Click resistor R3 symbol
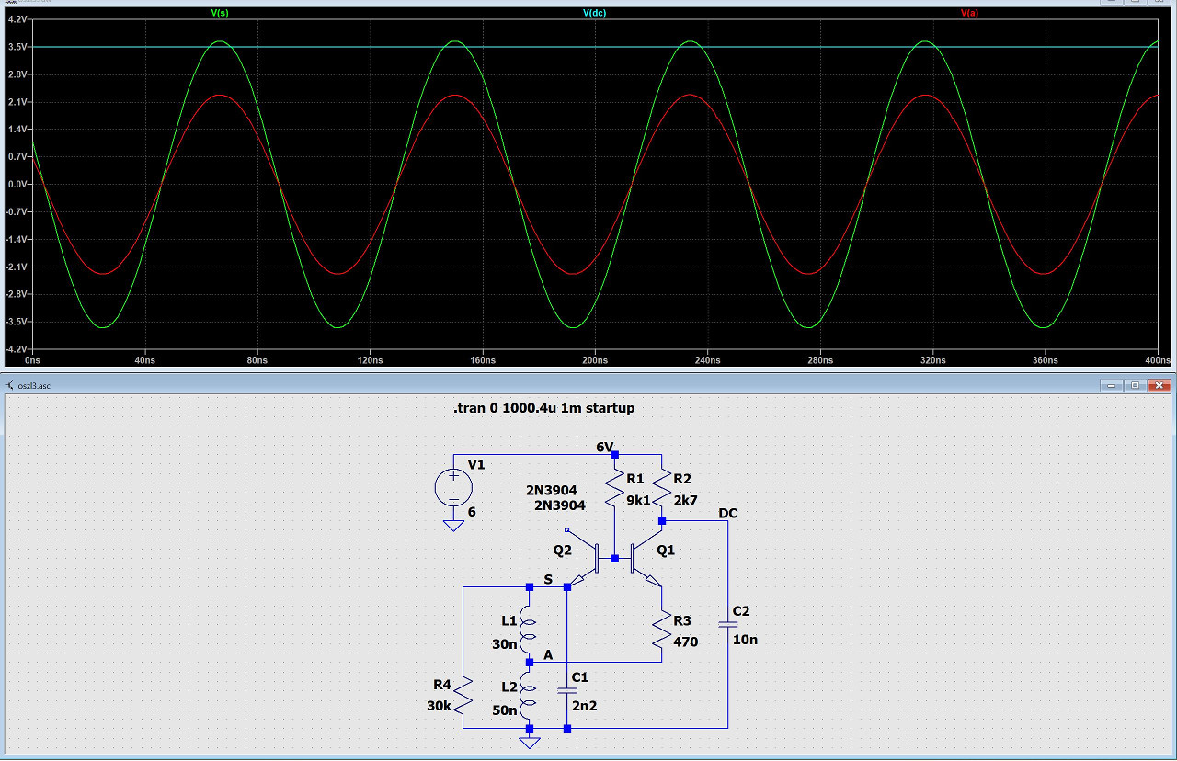 (x=662, y=630)
